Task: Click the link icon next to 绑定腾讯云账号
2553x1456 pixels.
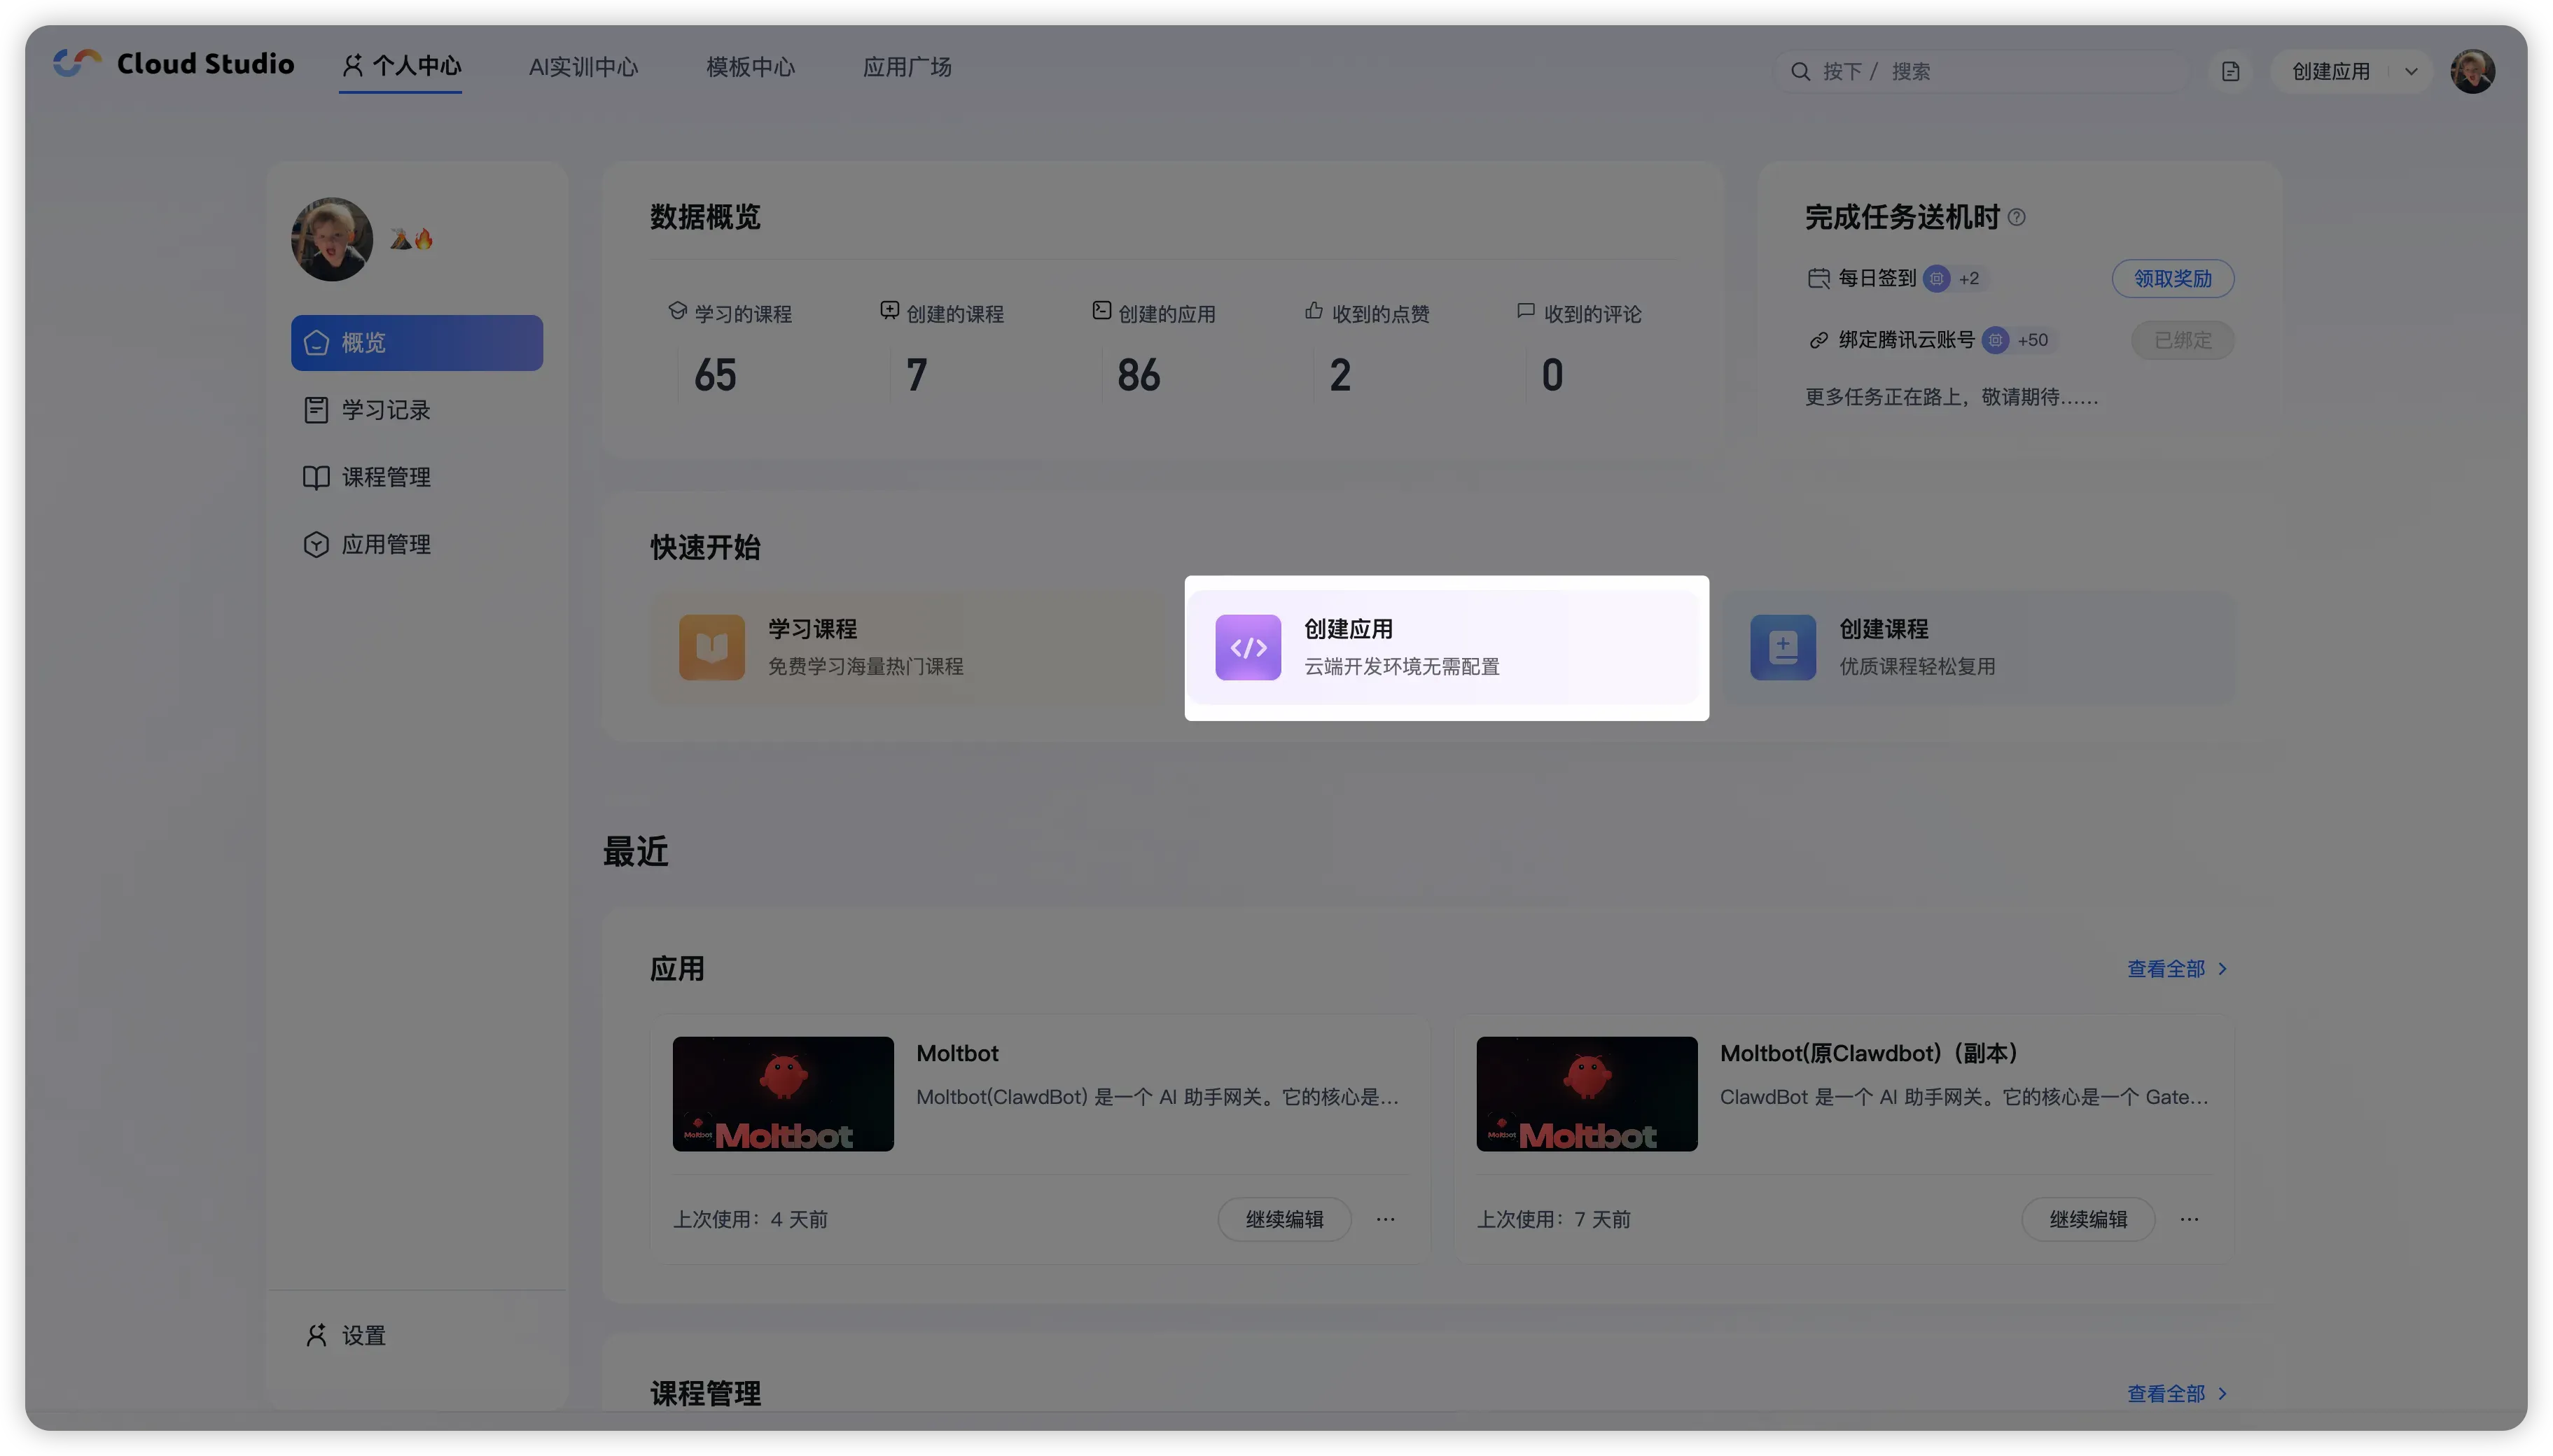Action: (x=1818, y=340)
